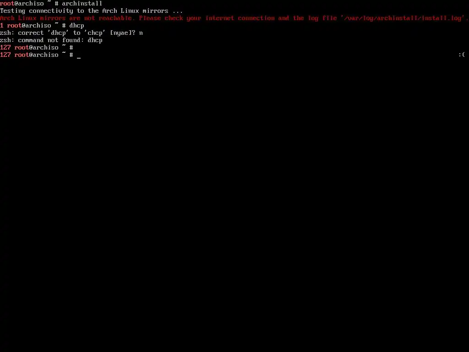Click the '#' symbol on empty 127 prompt
This screenshot has width=469, height=352.
click(71, 48)
